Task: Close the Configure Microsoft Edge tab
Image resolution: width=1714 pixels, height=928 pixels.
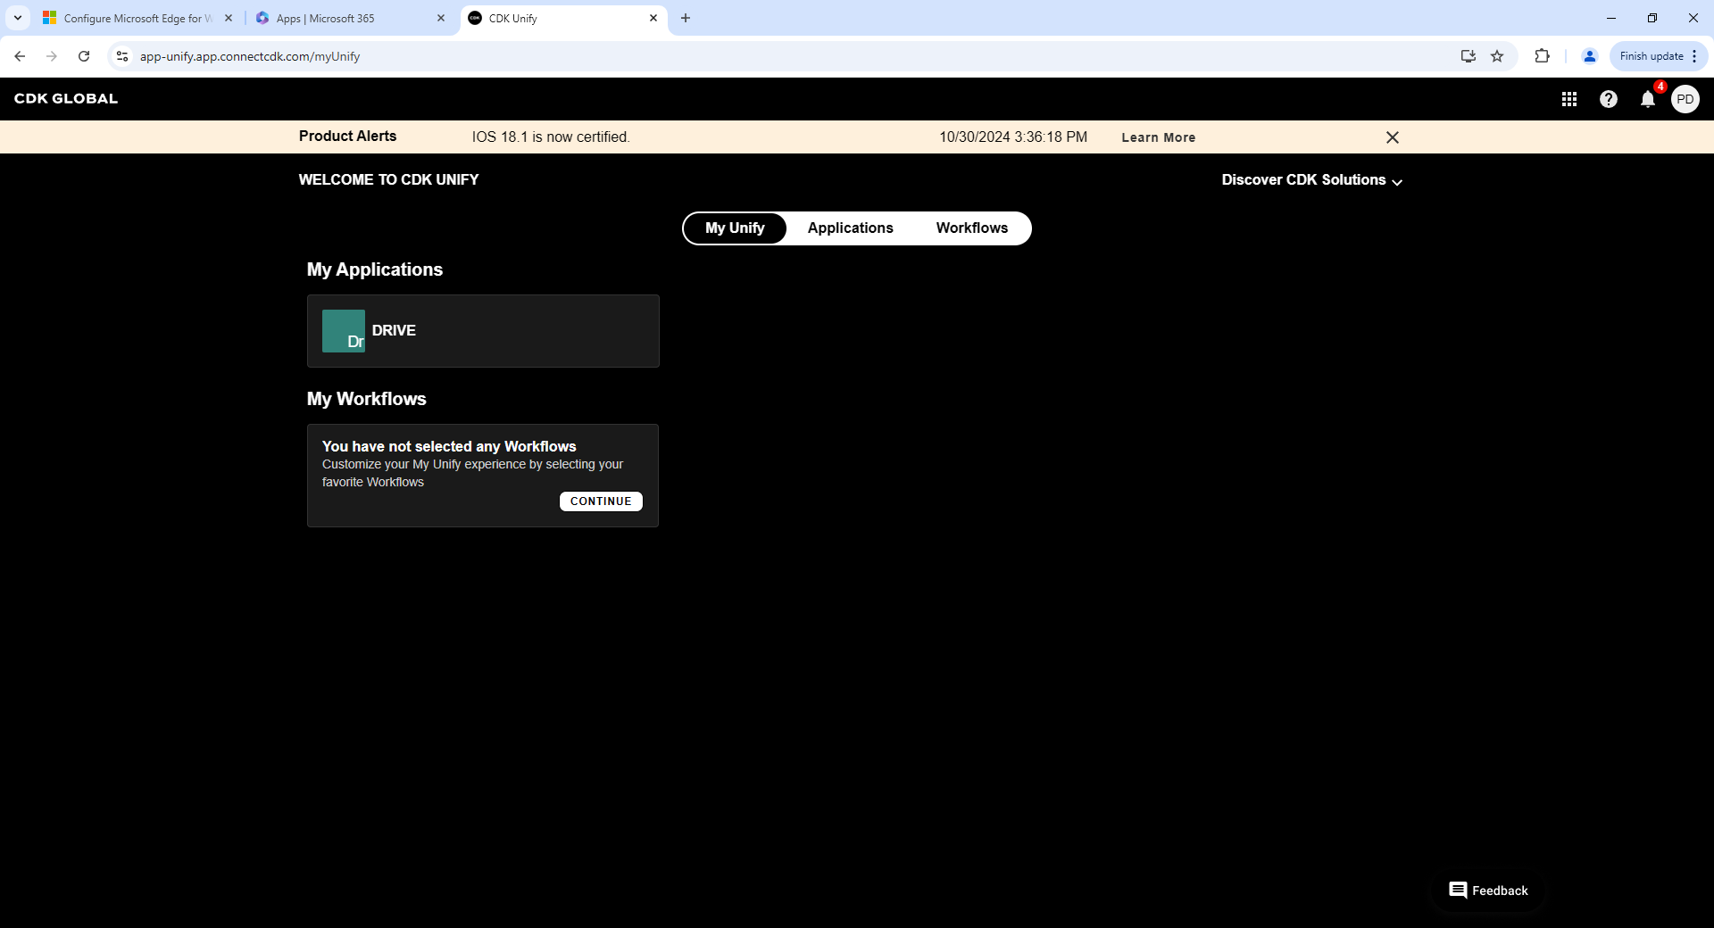Action: [x=229, y=18]
